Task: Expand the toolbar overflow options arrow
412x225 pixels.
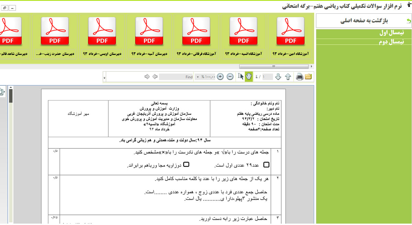Action: 104,77
